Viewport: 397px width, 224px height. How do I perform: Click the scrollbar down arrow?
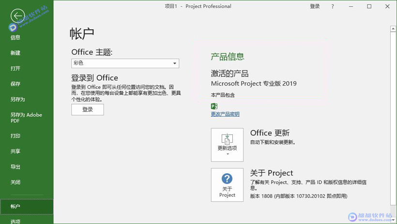pyautogui.click(x=393, y=220)
